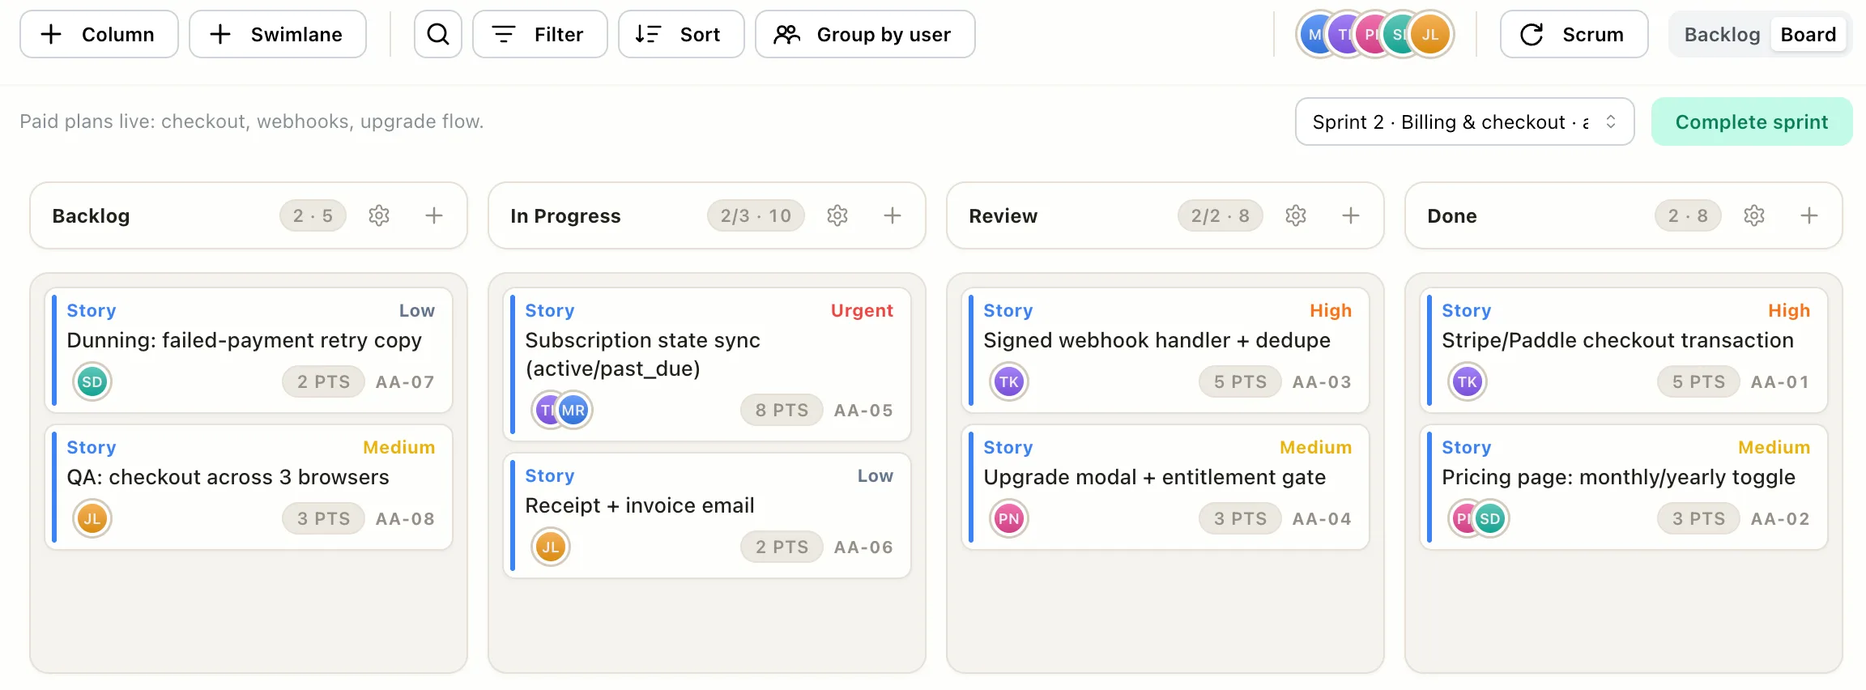Click the AA-03 ticket ID
This screenshot has height=690, width=1866.
point(1322,381)
